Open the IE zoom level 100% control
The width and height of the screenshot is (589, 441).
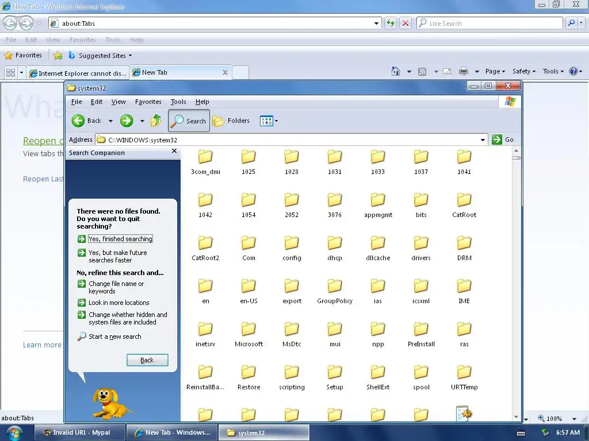pos(557,418)
